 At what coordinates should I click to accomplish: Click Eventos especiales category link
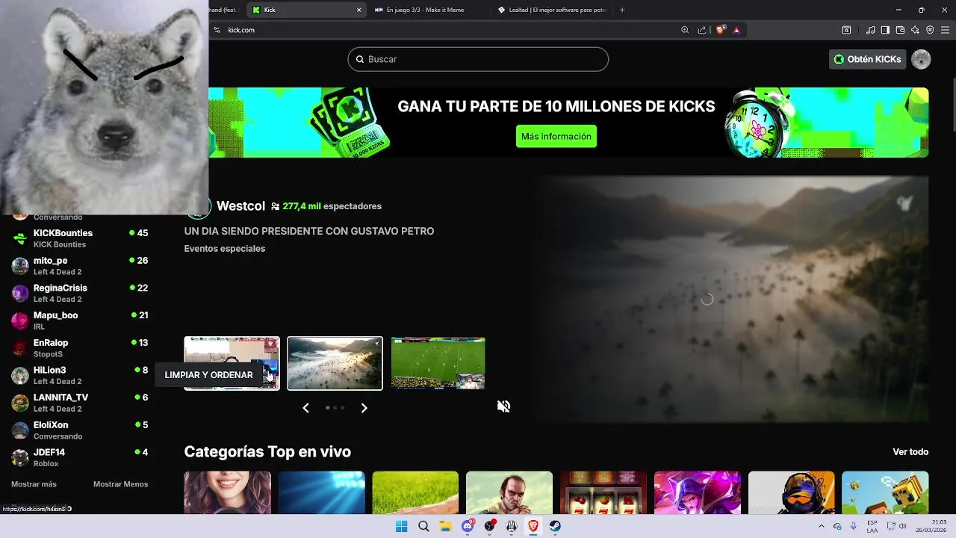225,248
